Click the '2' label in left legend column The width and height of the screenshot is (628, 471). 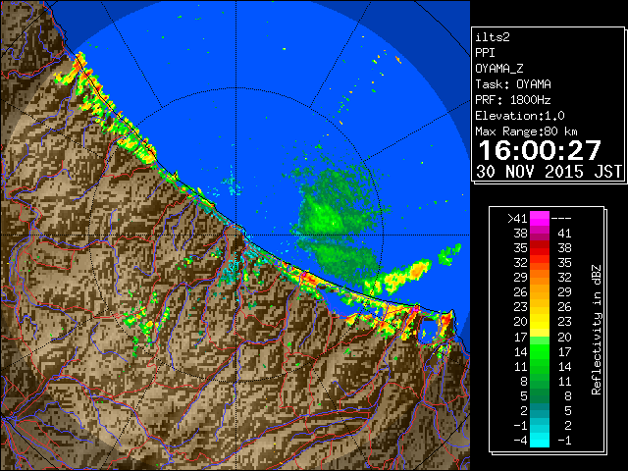pyautogui.click(x=524, y=410)
